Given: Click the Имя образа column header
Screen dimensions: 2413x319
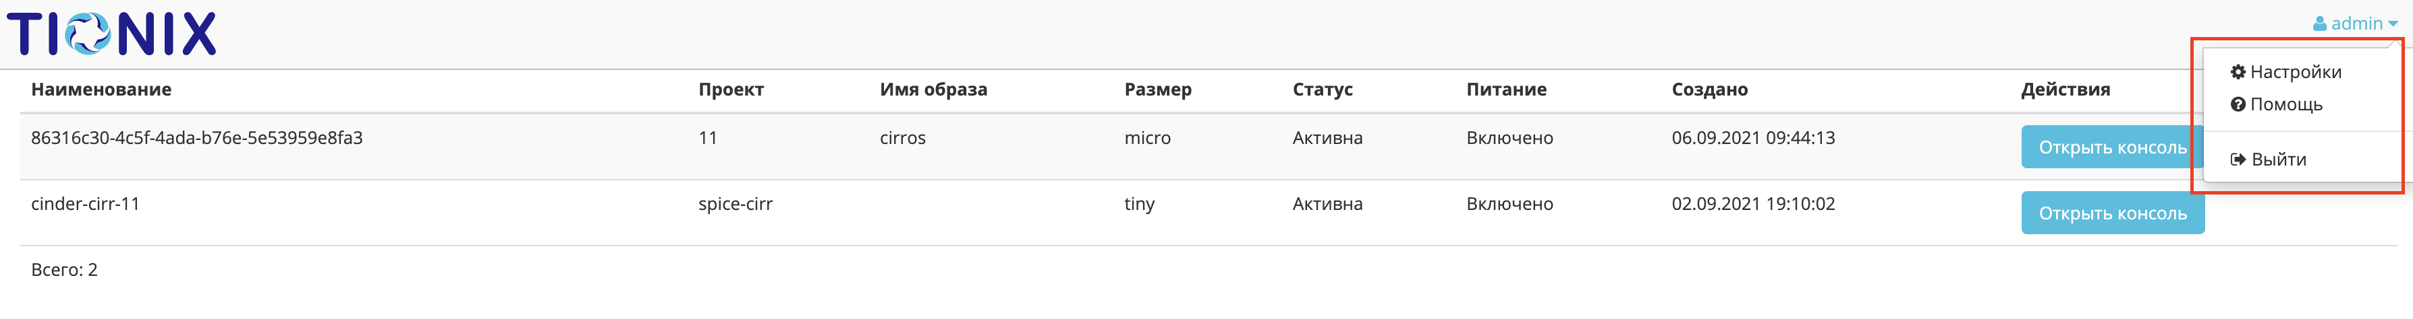Looking at the screenshot, I should (x=933, y=90).
